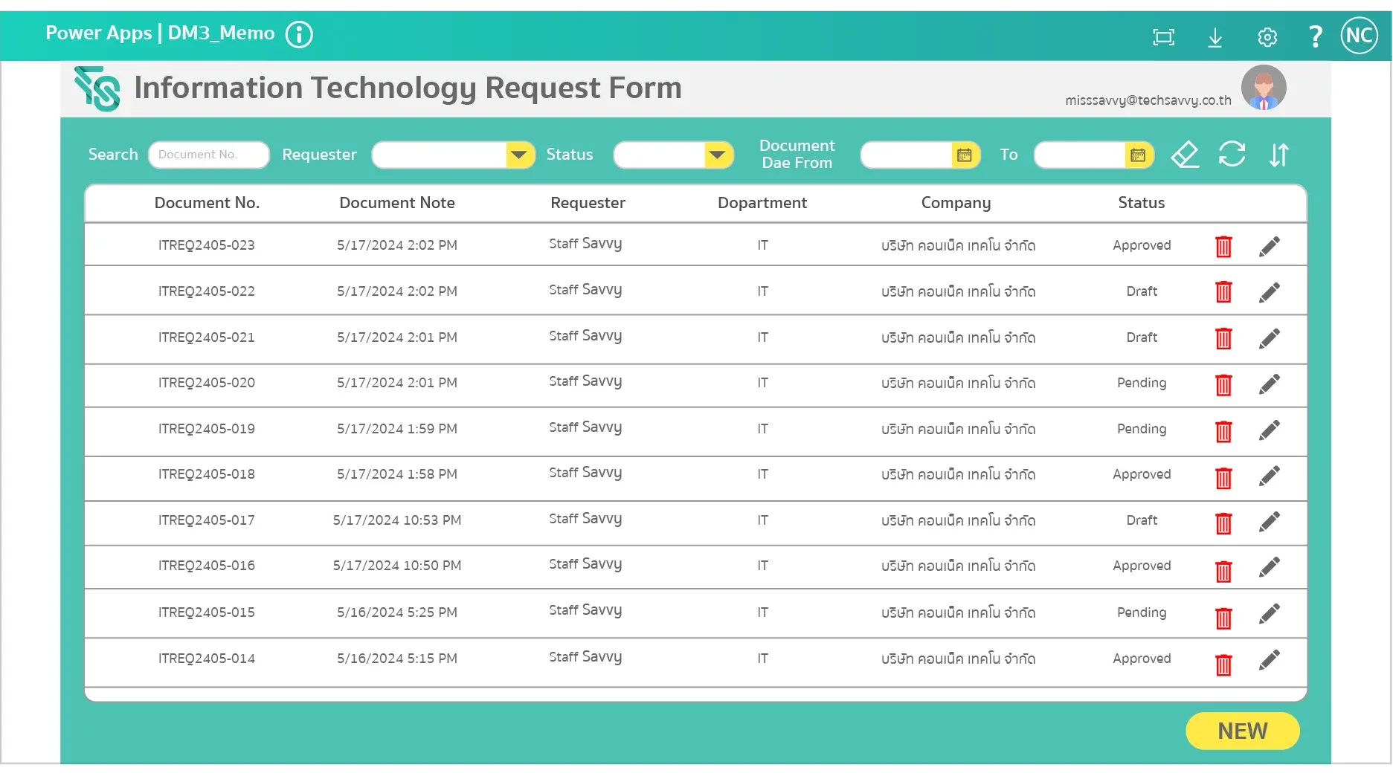Click the Document No. search field
This screenshot has height=776, width=1393.
[208, 155]
